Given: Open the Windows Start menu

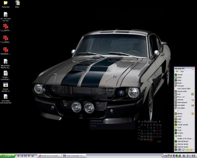Looking at the screenshot, I should pos(7,156).
